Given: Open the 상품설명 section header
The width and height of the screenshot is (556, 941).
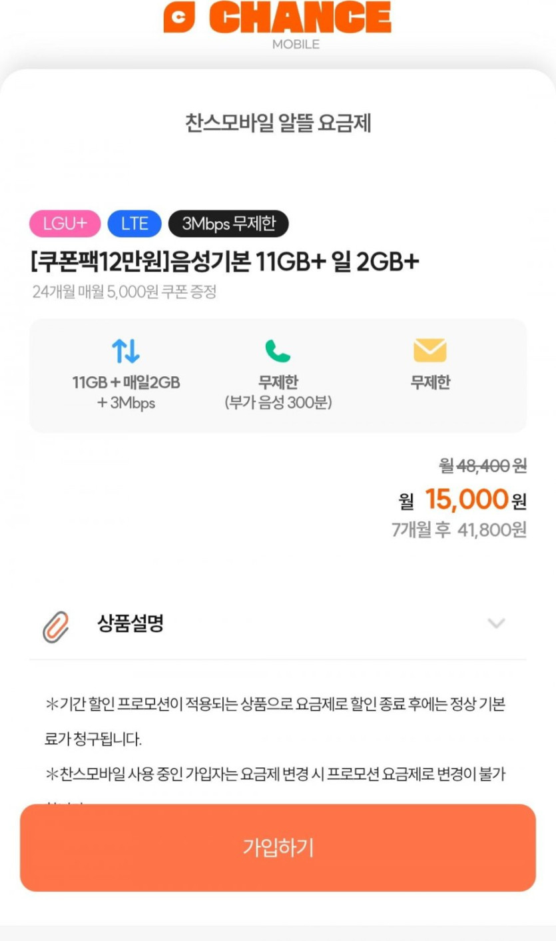Looking at the screenshot, I should 131,624.
